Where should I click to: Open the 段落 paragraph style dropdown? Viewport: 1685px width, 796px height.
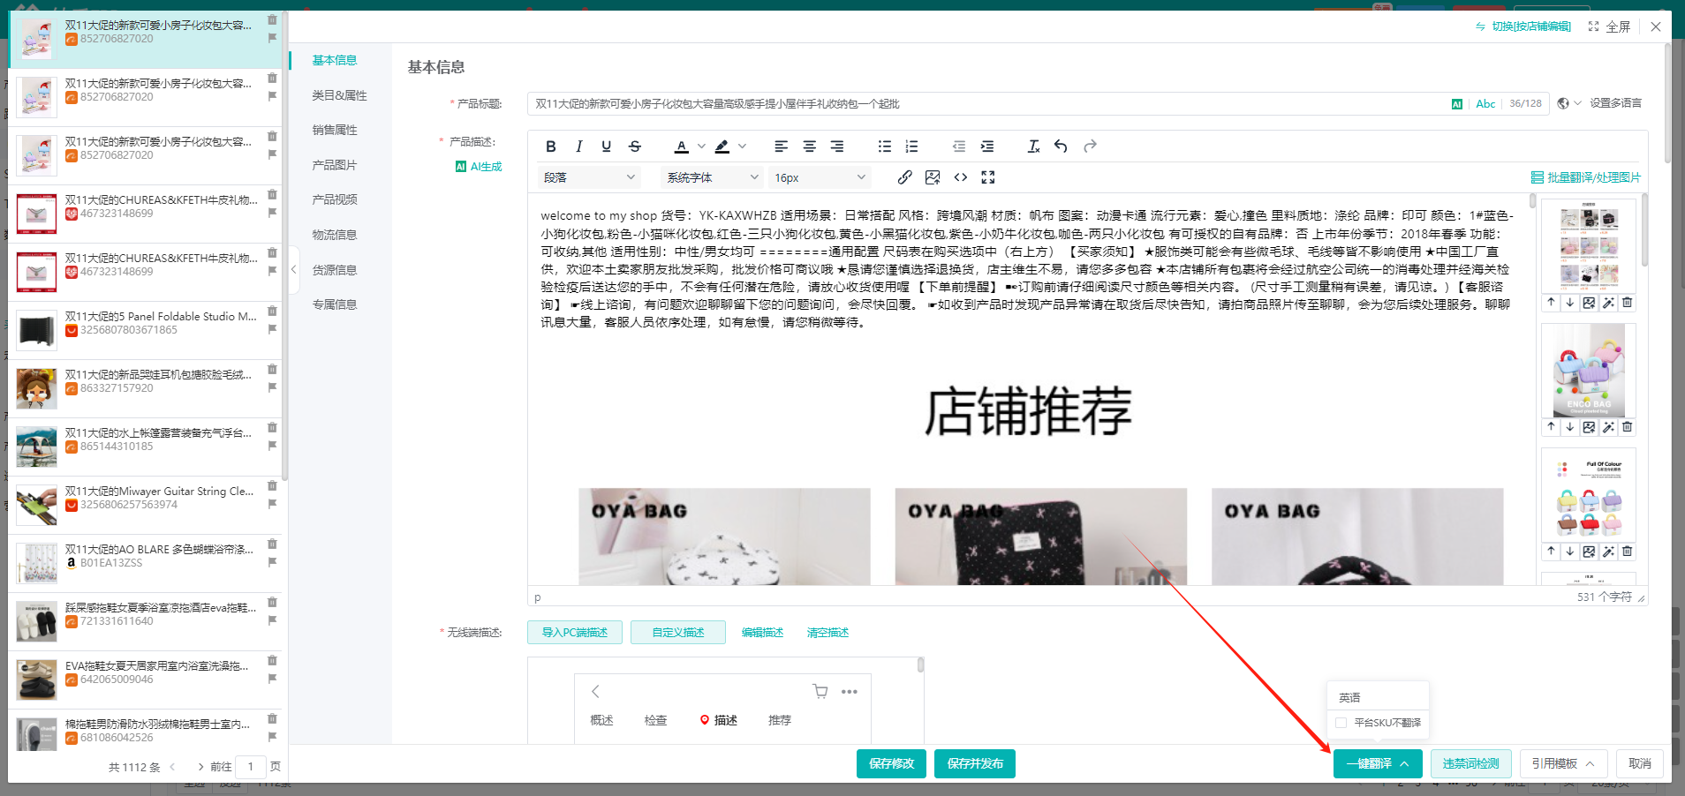click(x=589, y=177)
